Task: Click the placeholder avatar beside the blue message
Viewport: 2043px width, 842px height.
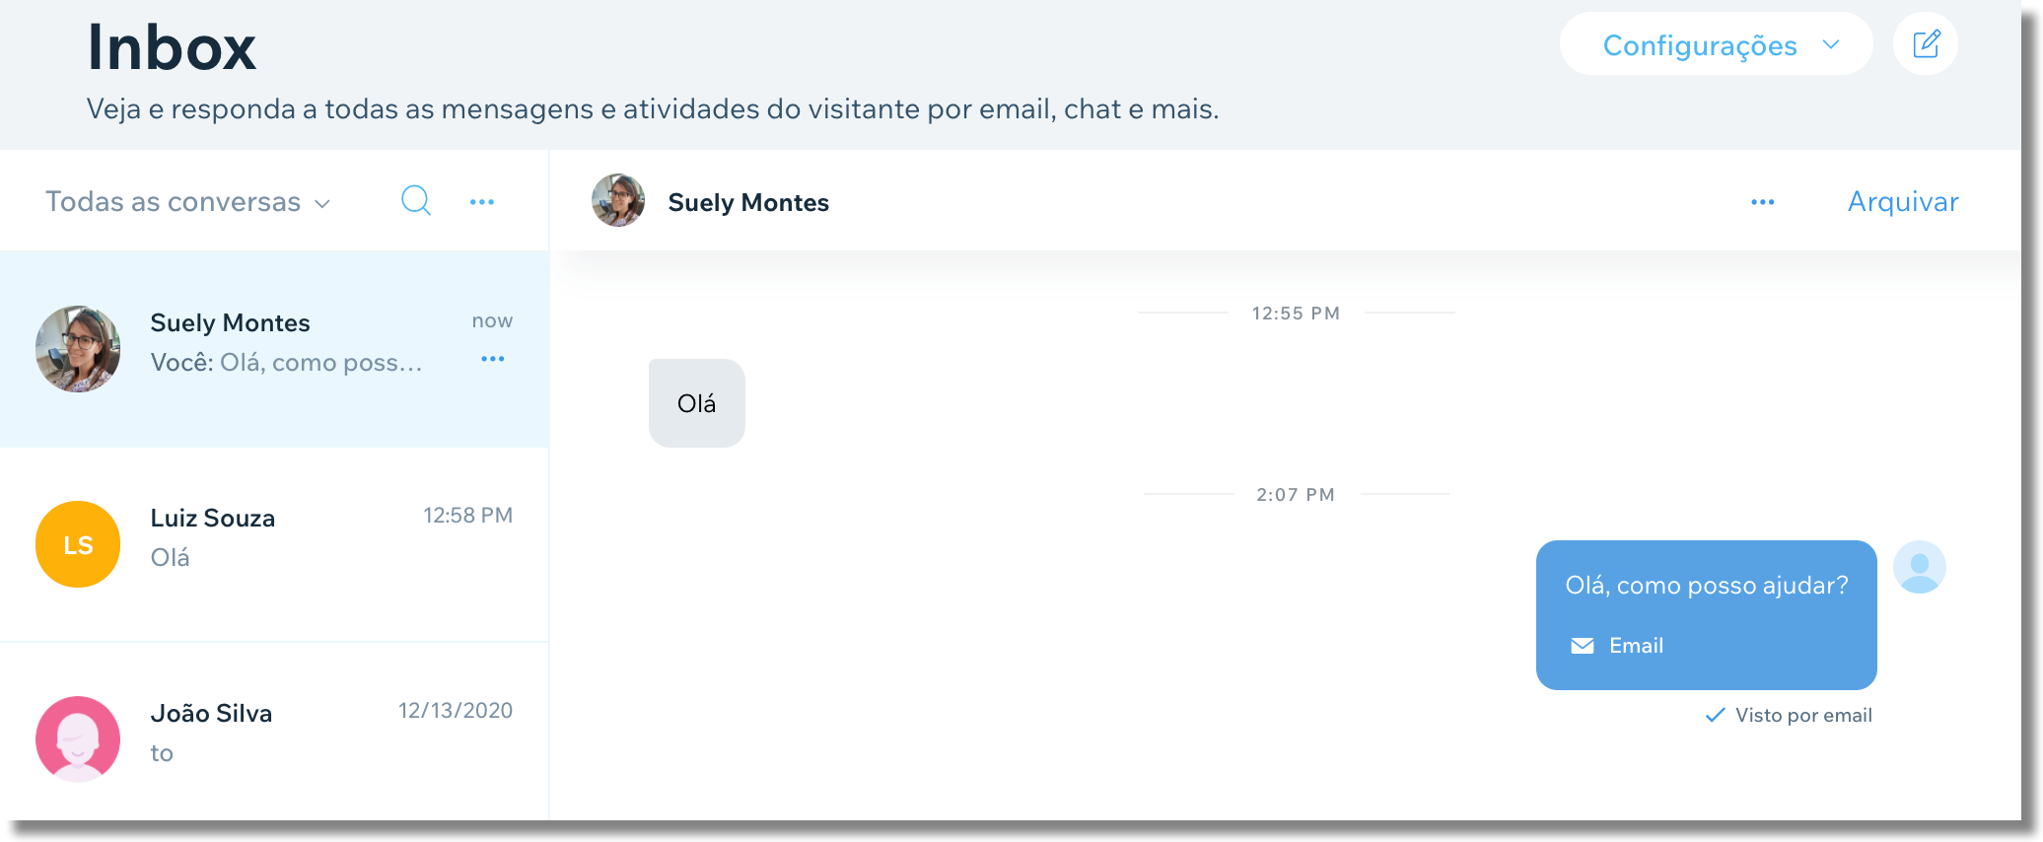Action: coord(1919,566)
